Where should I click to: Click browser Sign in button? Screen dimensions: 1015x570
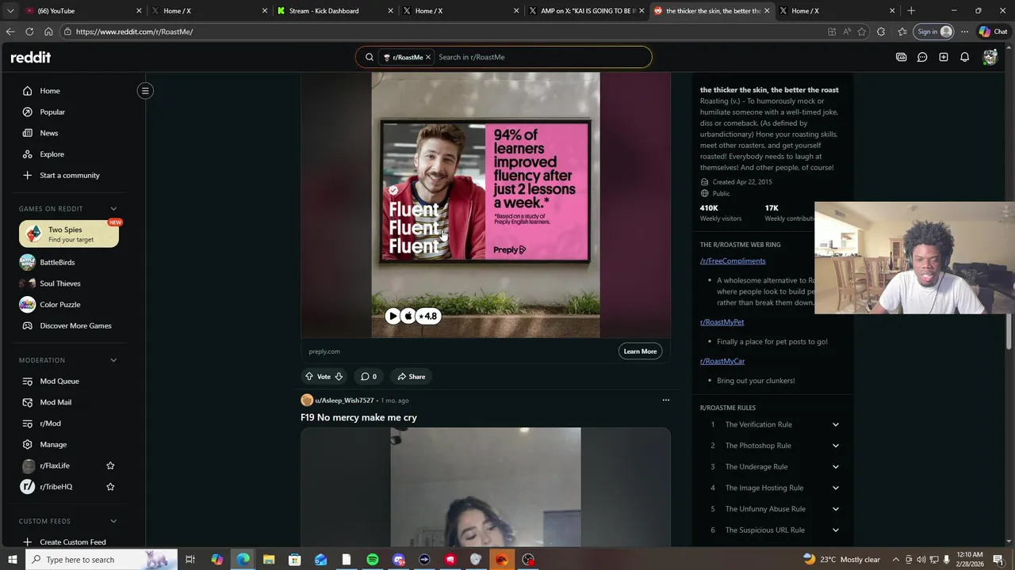tap(934, 32)
